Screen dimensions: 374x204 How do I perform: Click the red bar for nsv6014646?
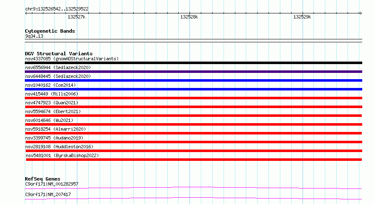point(193,124)
